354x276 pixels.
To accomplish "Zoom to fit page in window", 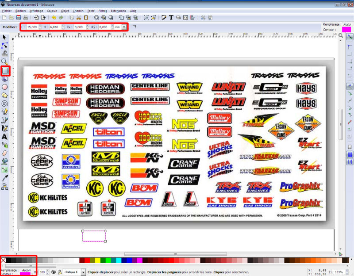I will click(x=111, y=17).
